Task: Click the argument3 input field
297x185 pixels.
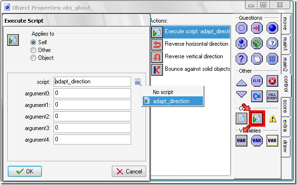Action: 92,128
